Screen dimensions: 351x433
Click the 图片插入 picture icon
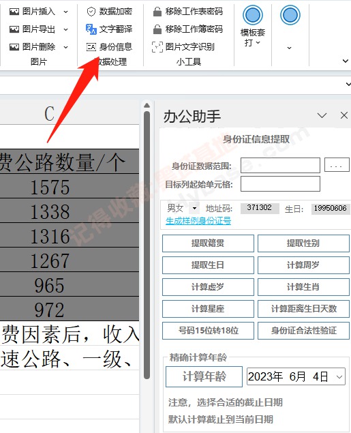click(14, 12)
